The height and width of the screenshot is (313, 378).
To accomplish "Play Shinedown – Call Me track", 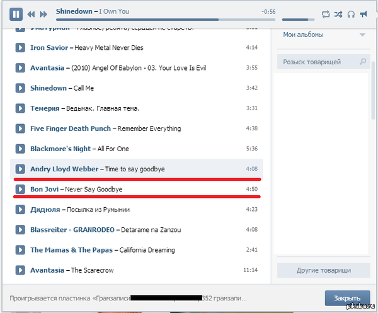I will pyautogui.click(x=20, y=88).
